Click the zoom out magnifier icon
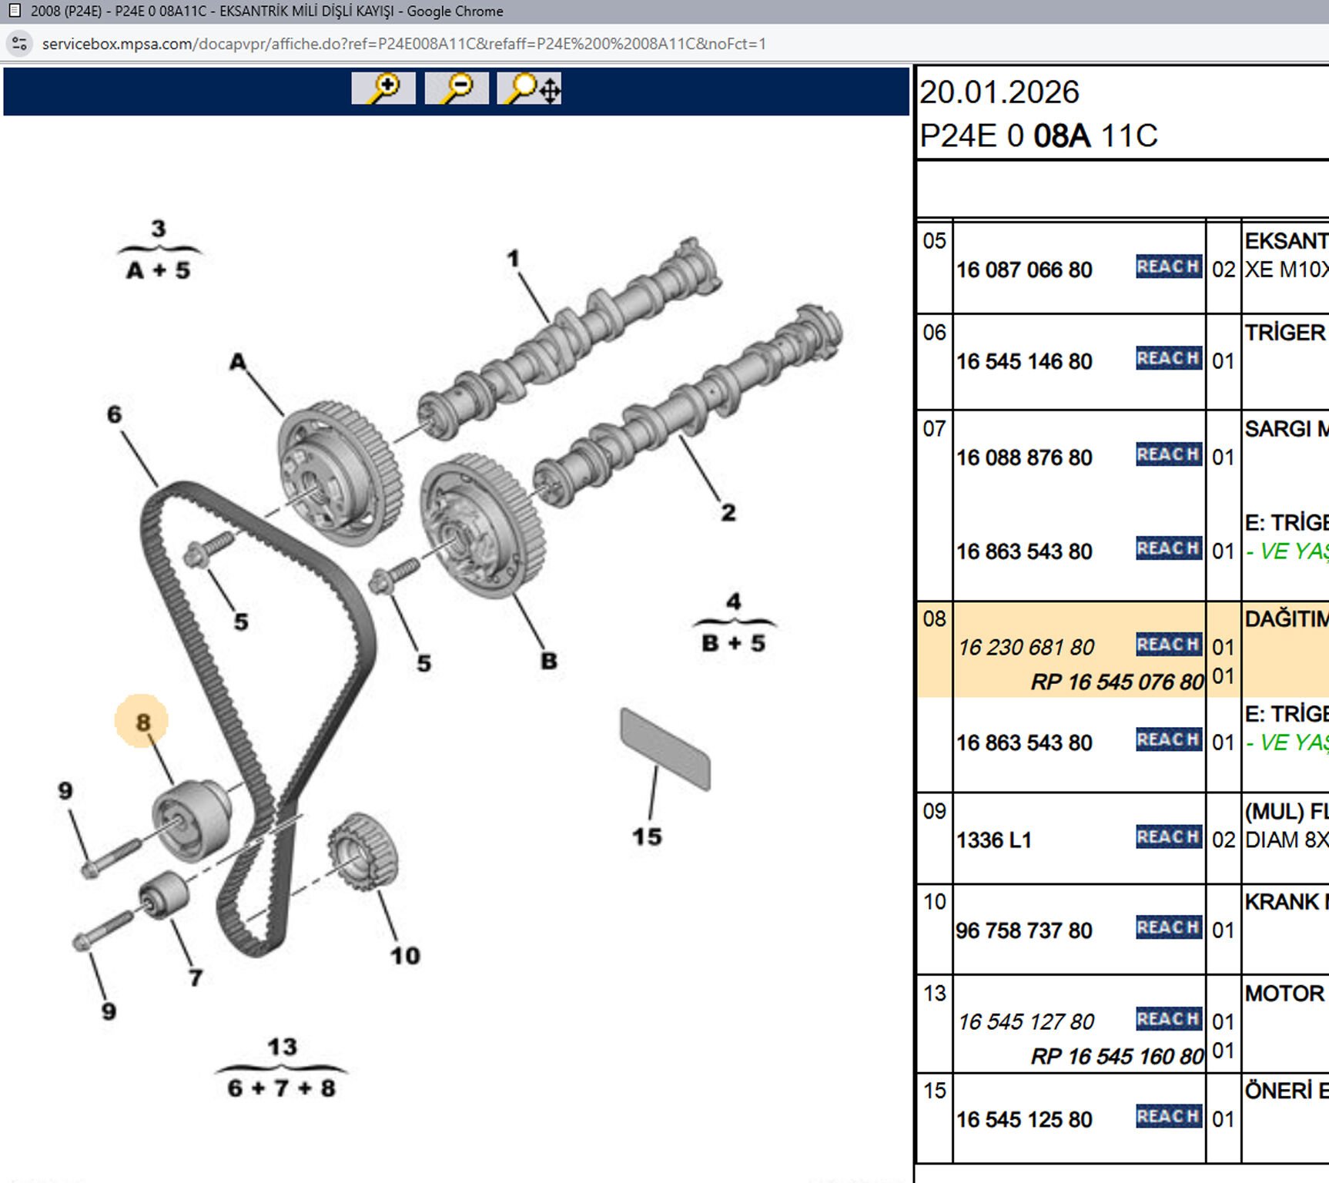Viewport: 1329px width, 1183px height. click(457, 89)
